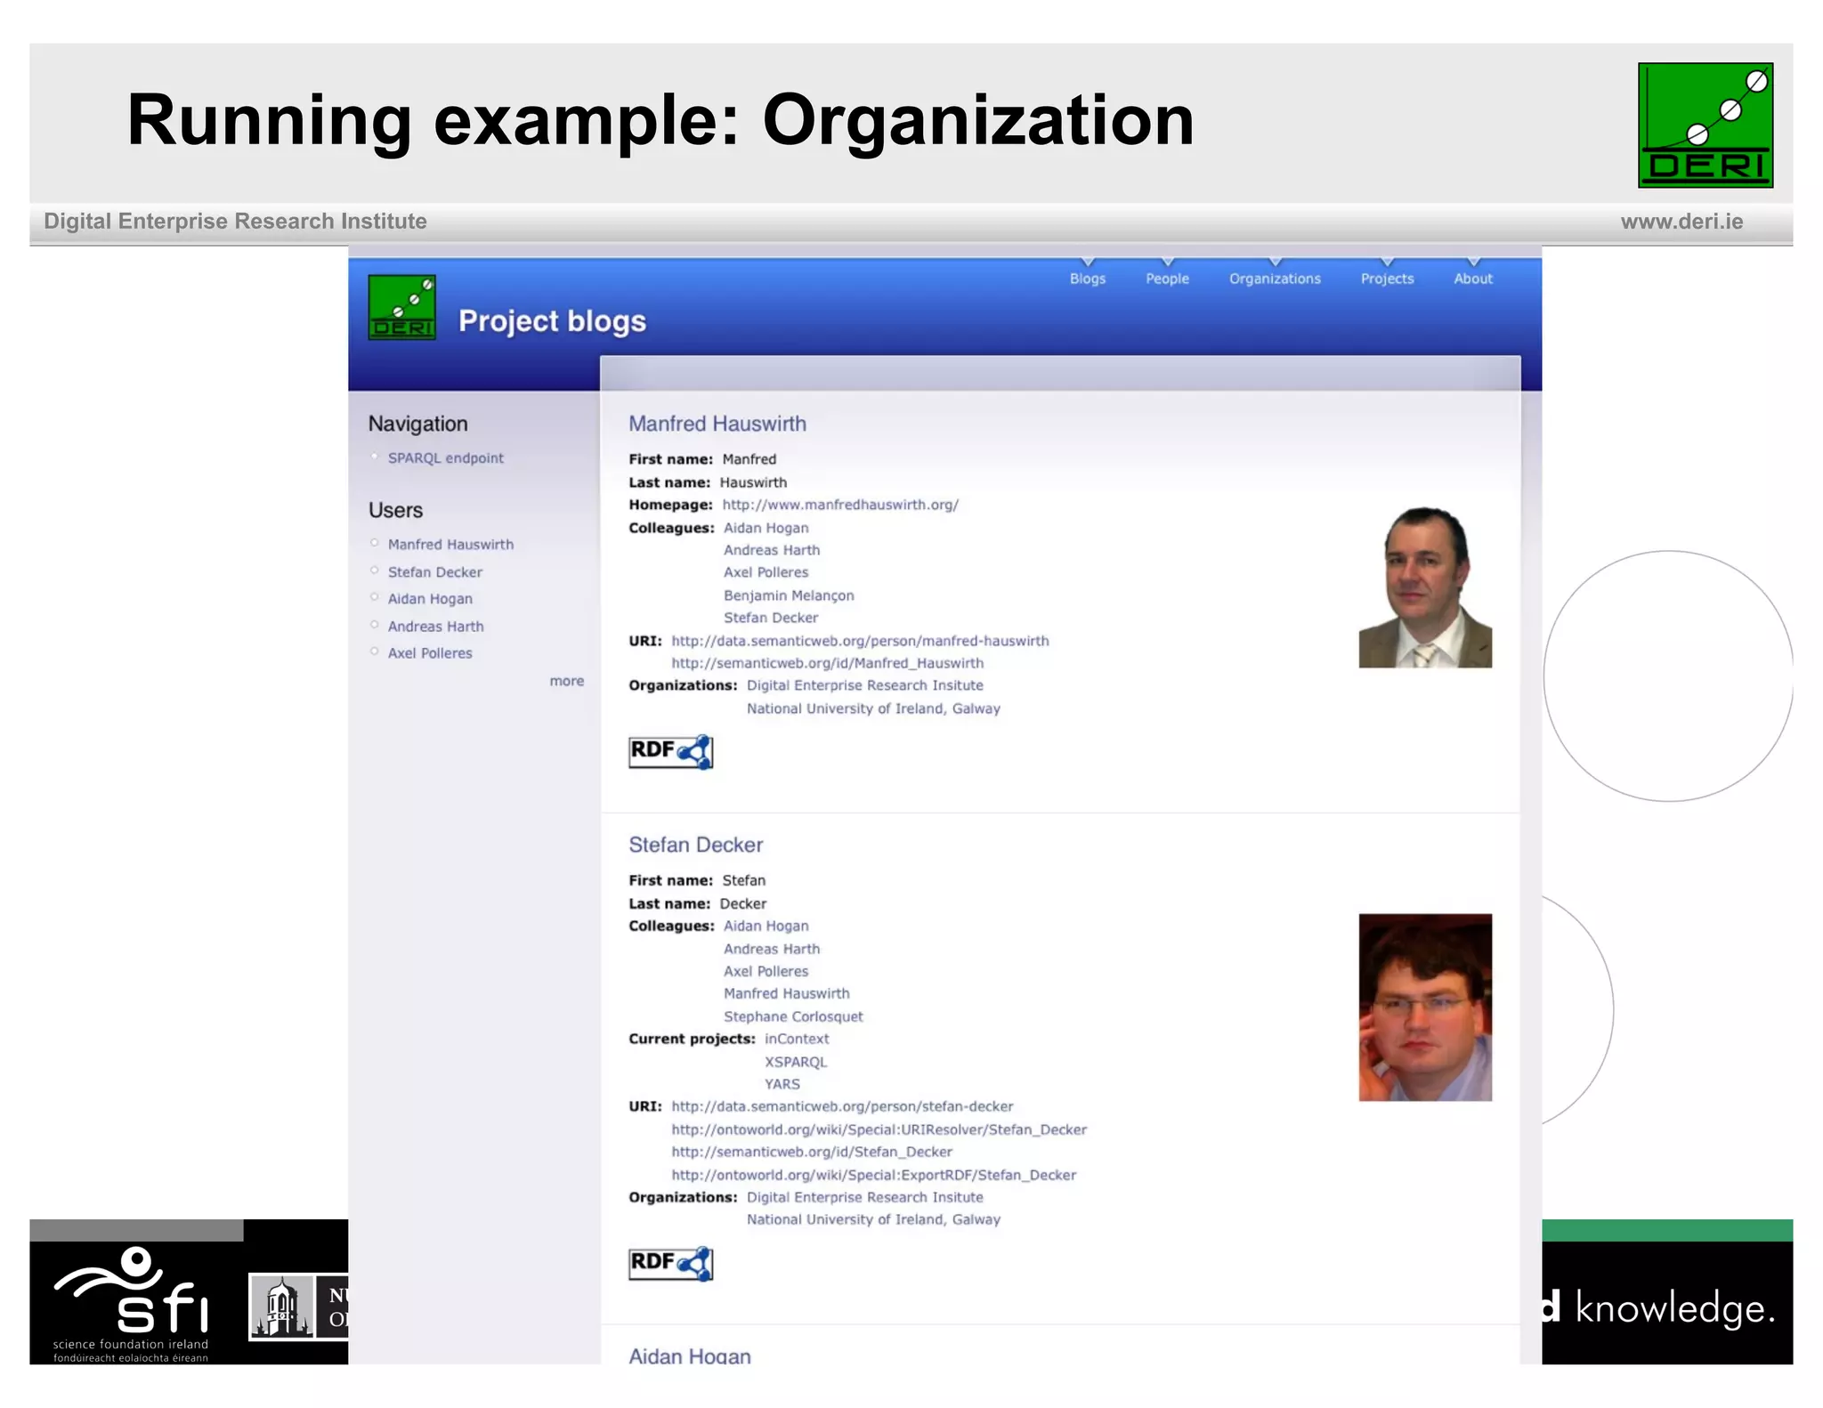Open Stefan Decker's data.semanticweb.org person URI
This screenshot has width=1823, height=1408.
click(841, 1106)
